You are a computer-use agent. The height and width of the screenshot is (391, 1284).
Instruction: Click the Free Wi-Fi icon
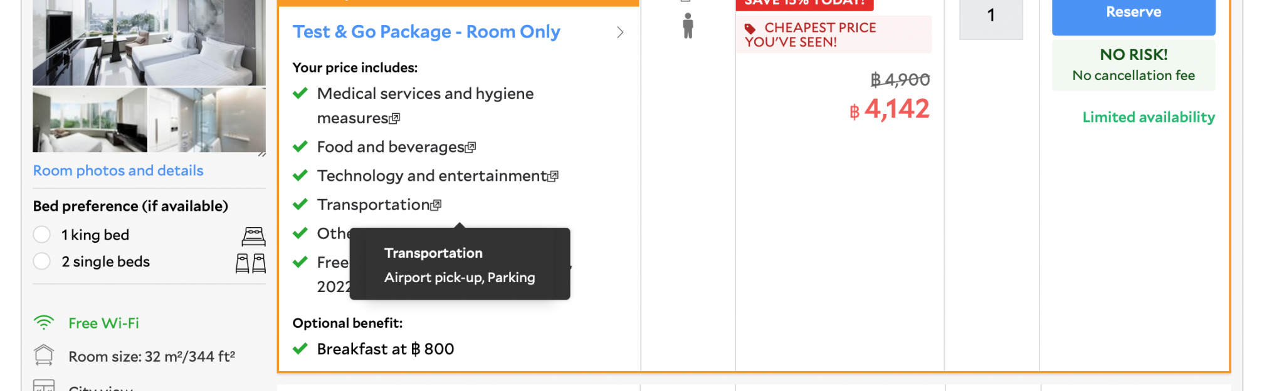pyautogui.click(x=44, y=323)
